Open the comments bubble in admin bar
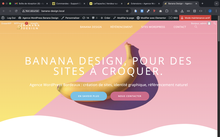 coord(95,18)
